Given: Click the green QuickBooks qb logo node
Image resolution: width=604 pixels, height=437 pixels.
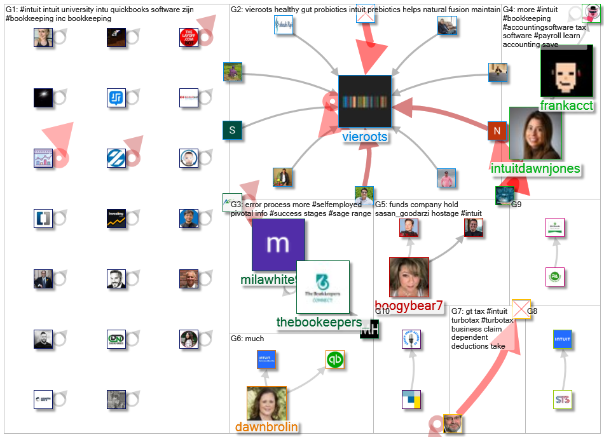Looking at the screenshot, I should (x=334, y=360).
